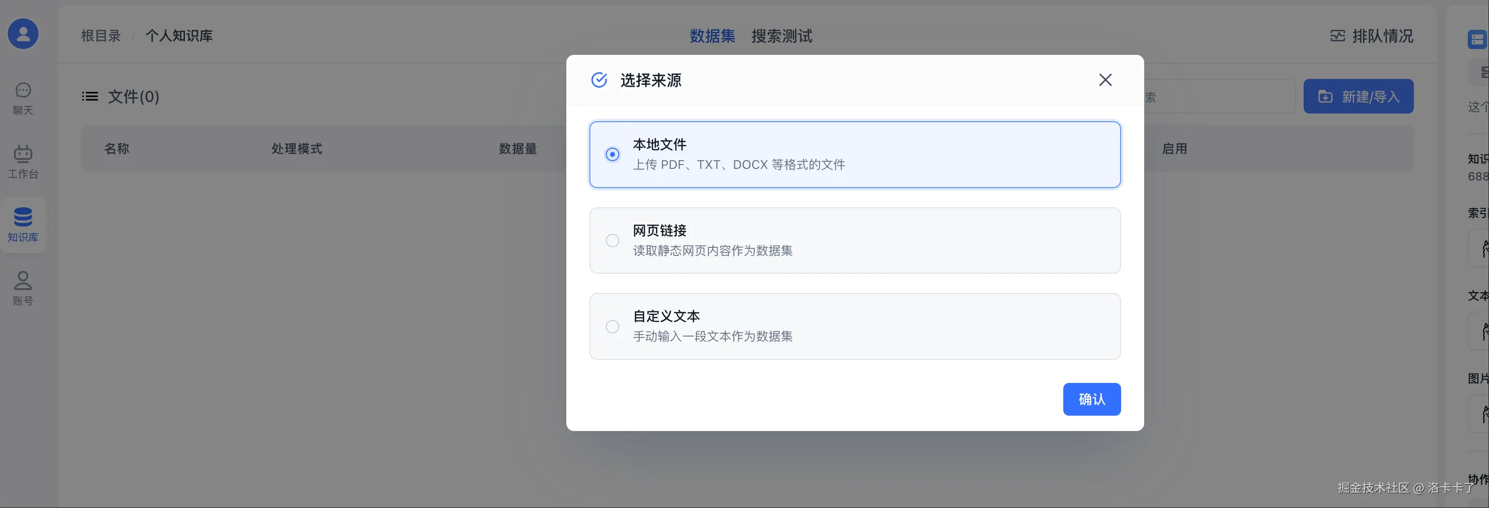The image size is (1489, 508).
Task: Click the file list icon beside 文件(0)
Action: tap(90, 96)
